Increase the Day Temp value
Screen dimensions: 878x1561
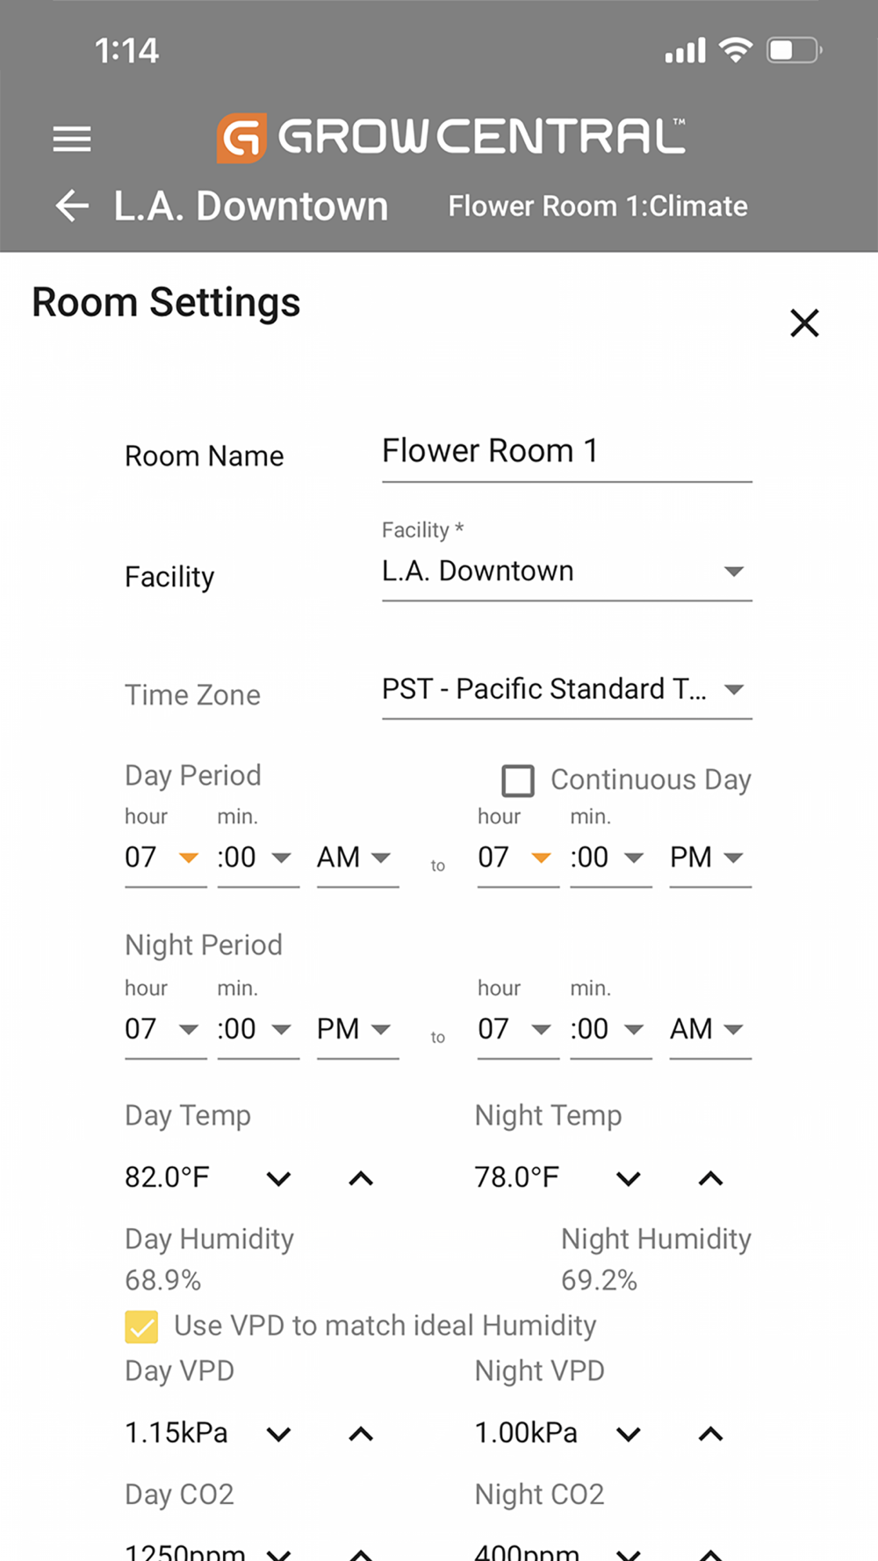[361, 1178]
